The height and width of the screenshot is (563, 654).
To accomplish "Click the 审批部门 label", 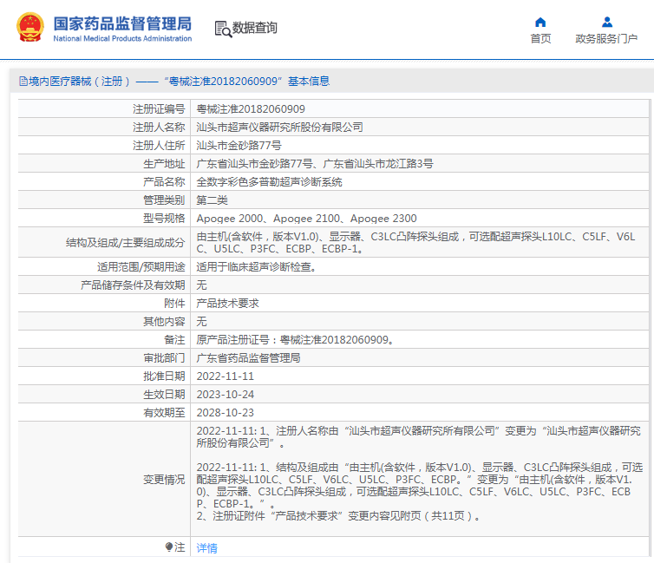I will point(164,357).
